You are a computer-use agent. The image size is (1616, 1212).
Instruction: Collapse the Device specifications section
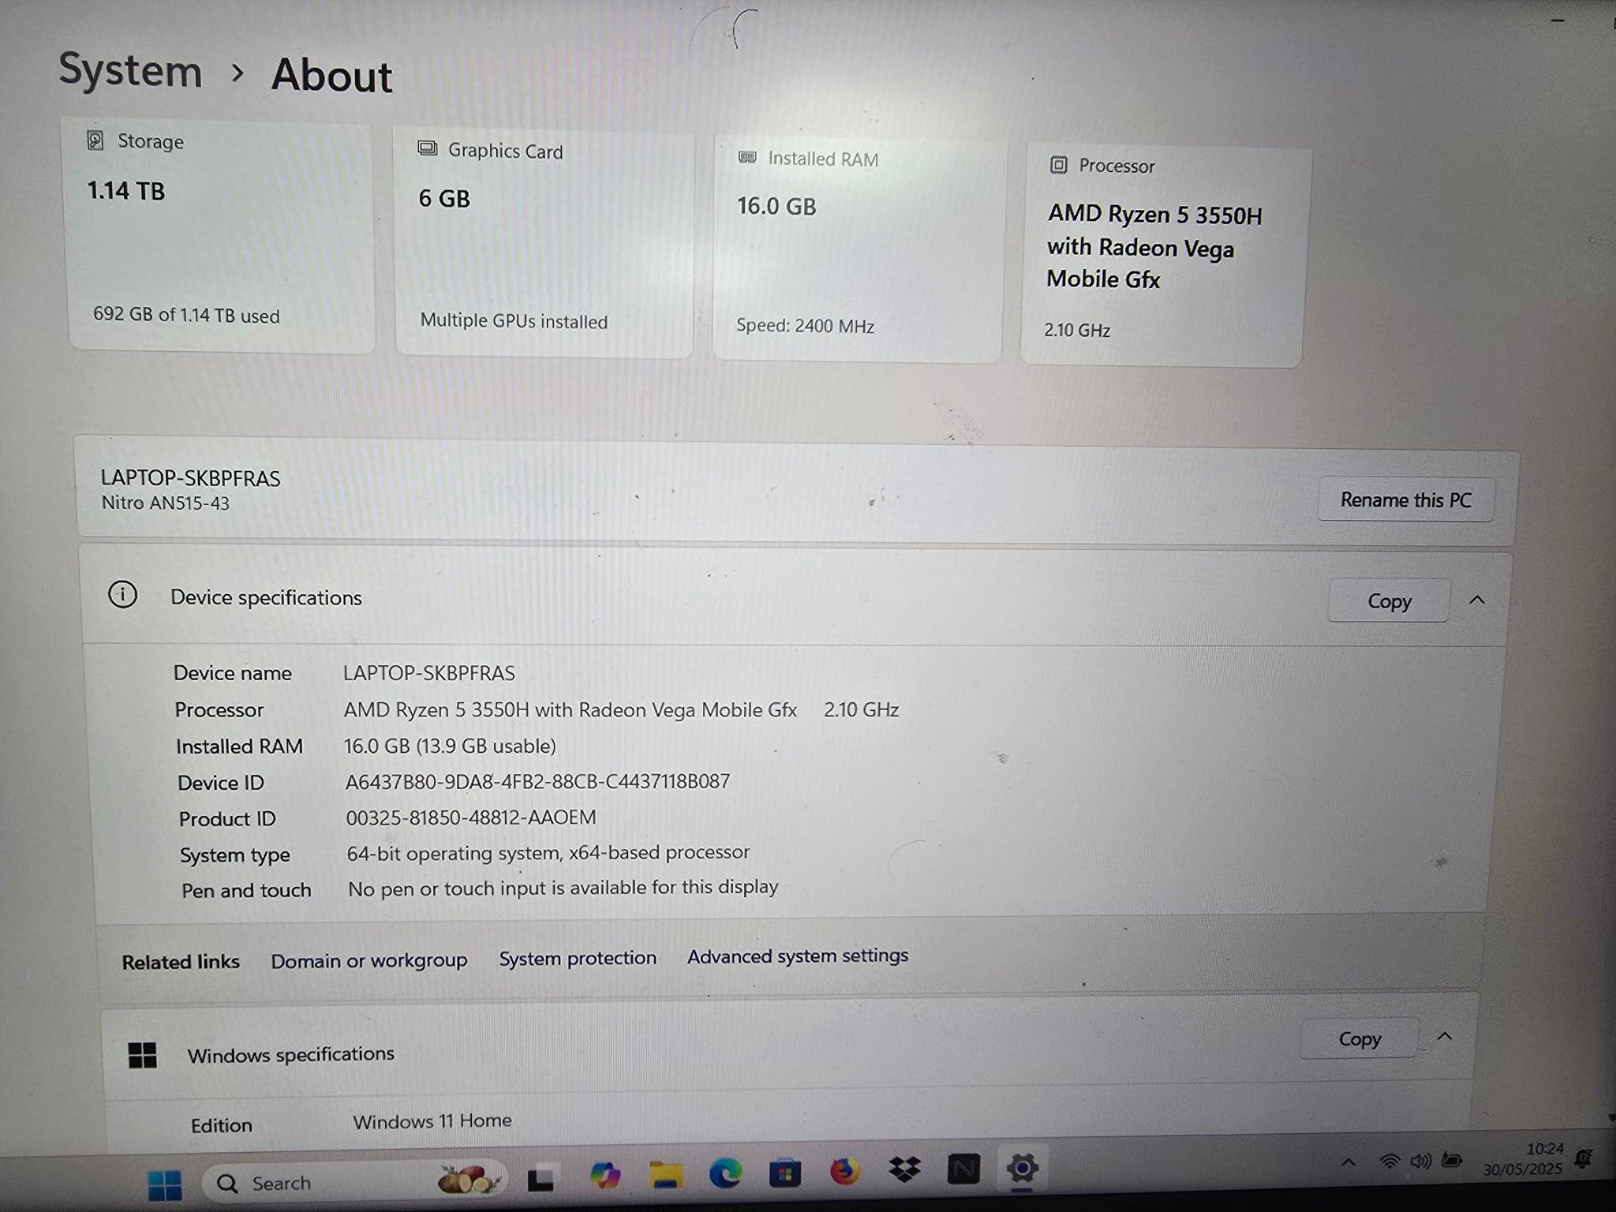(1477, 600)
